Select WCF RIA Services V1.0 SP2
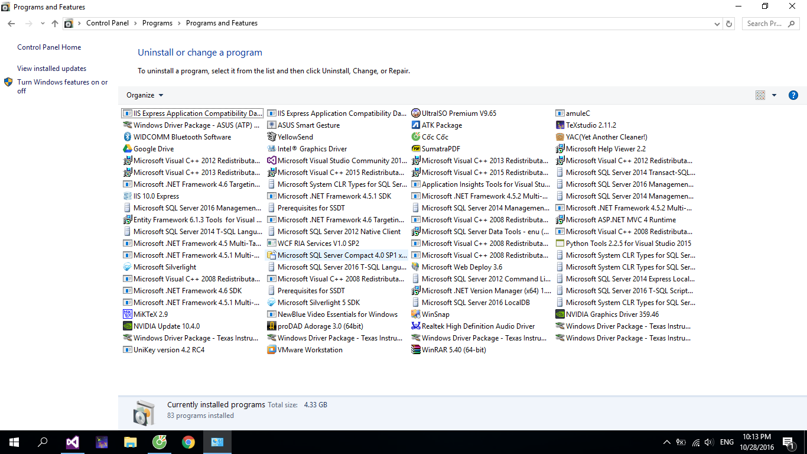 pyautogui.click(x=313, y=244)
